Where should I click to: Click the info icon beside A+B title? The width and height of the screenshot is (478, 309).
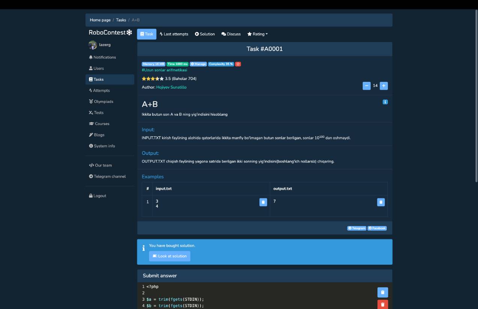(x=385, y=102)
